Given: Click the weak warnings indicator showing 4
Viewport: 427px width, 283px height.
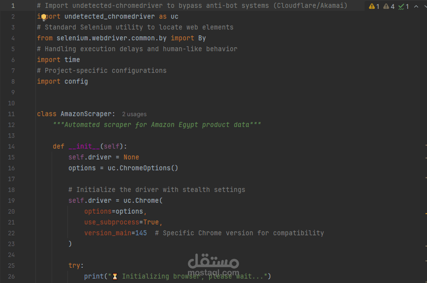Looking at the screenshot, I should click(389, 6).
